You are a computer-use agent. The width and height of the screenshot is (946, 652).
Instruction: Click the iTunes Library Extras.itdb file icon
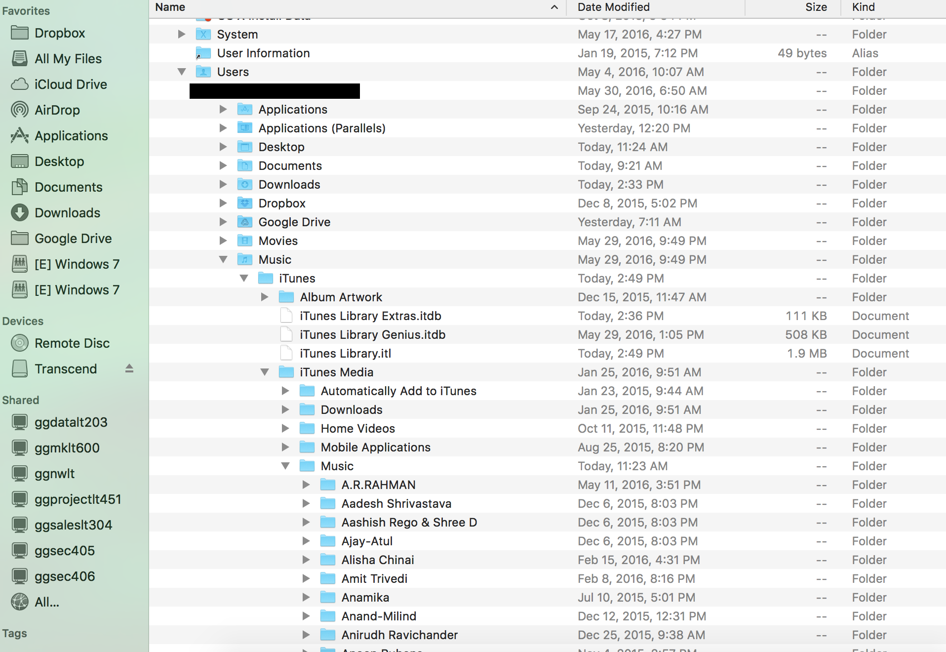(x=286, y=316)
